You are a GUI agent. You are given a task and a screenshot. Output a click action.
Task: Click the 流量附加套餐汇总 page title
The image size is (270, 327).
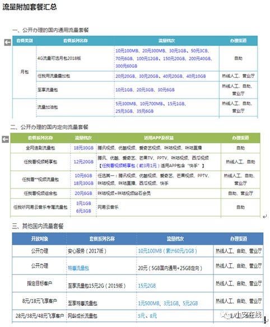(30, 7)
